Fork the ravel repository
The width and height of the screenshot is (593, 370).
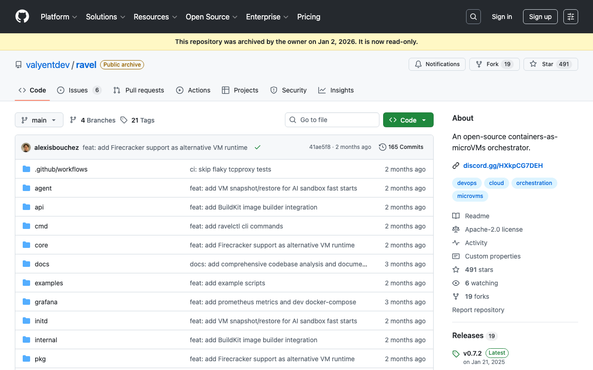tap(494, 64)
